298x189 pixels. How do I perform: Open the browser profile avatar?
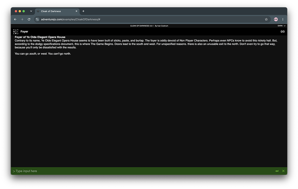pos(276,19)
